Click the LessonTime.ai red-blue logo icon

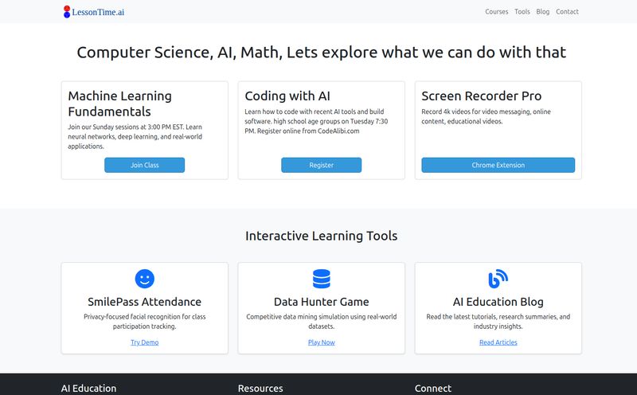coord(67,12)
